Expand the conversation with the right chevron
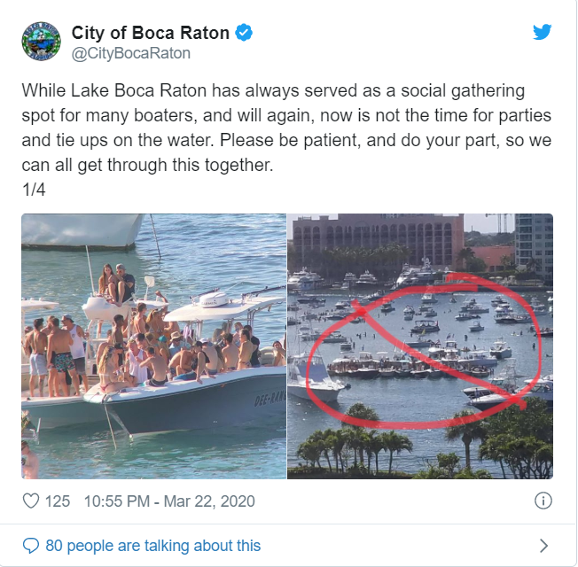 543,546
